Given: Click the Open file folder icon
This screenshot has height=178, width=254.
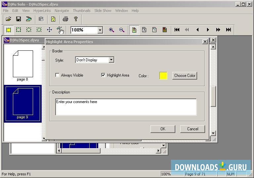Looking at the screenshot, I should click(9, 19).
